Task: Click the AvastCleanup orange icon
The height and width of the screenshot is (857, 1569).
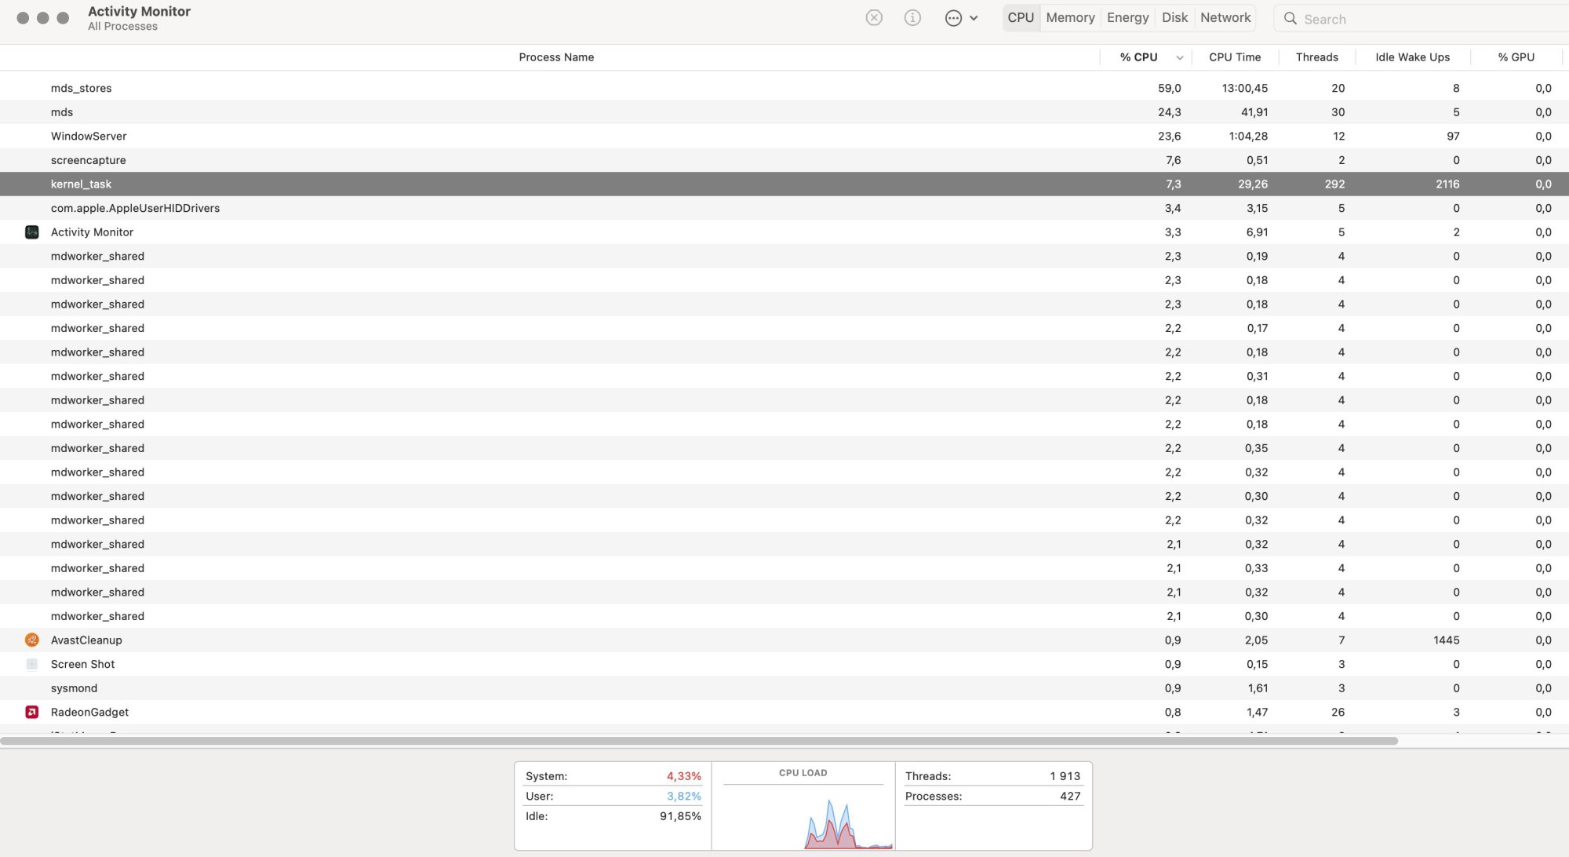Action: (x=32, y=640)
